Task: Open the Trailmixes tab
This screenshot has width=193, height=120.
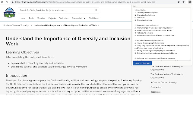Action: click(64, 18)
